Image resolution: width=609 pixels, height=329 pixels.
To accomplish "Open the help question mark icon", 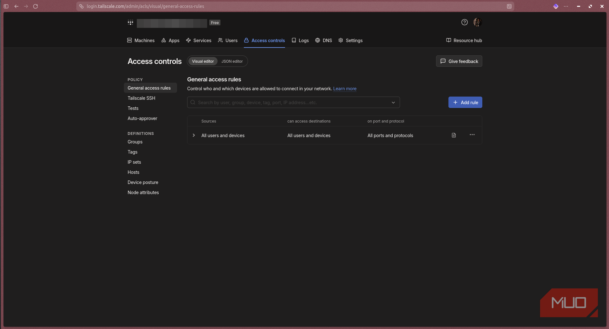I will 464,22.
